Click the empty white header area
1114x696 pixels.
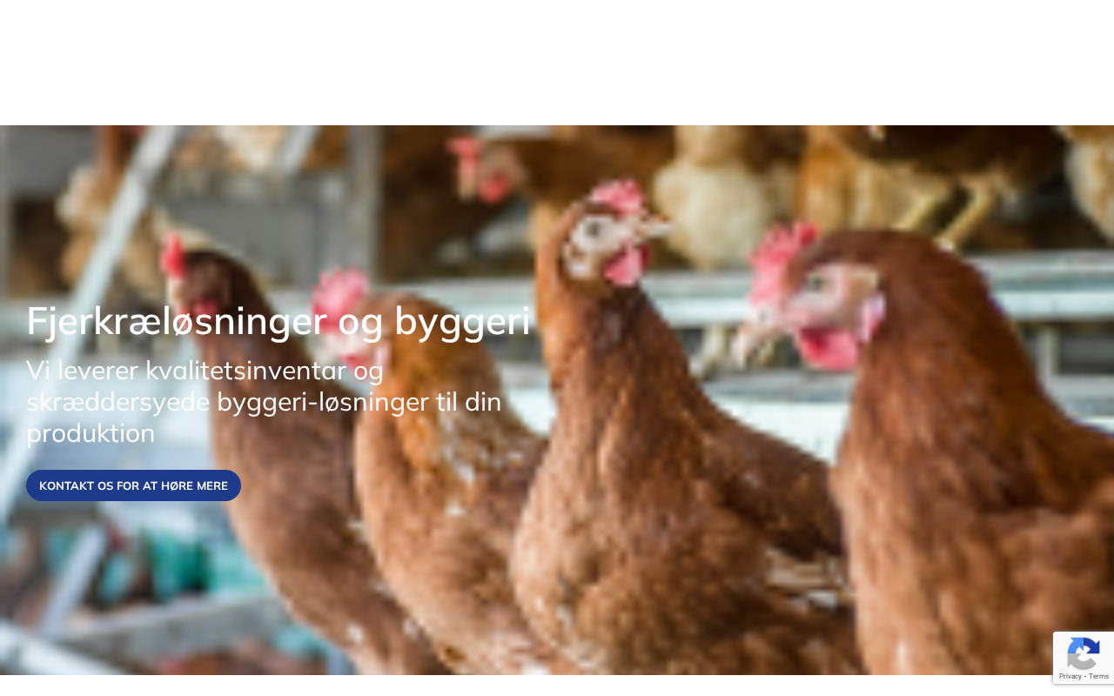click(x=557, y=63)
